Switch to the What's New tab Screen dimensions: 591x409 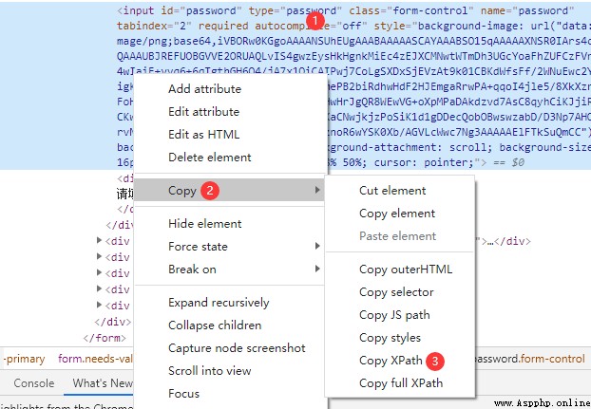(x=103, y=383)
